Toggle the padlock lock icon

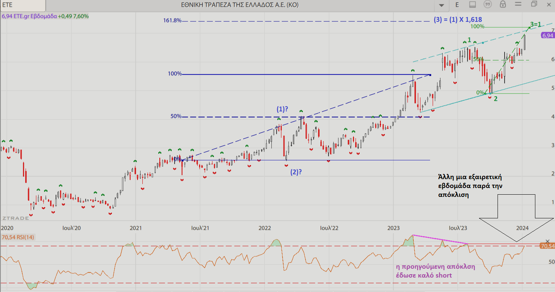pos(503,4)
